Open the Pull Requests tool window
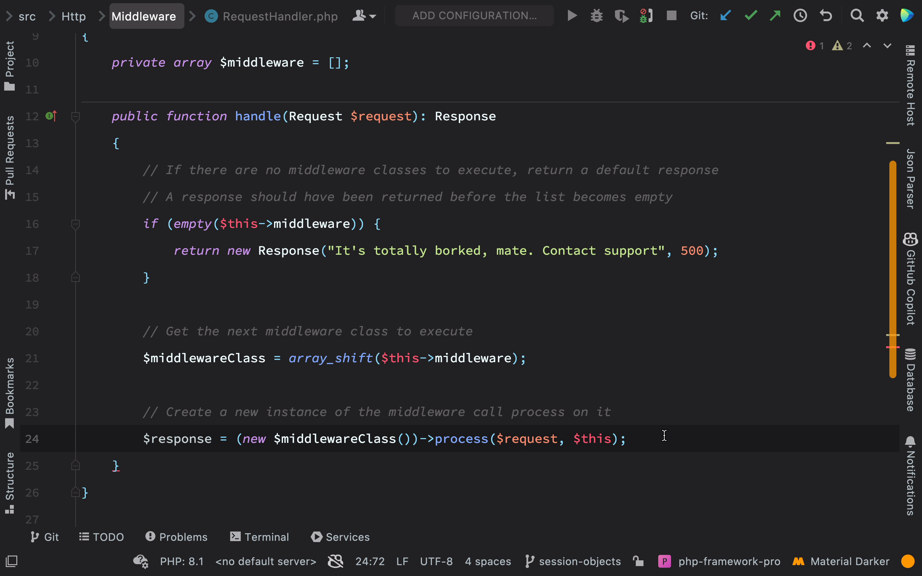Image resolution: width=922 pixels, height=576 pixels. point(10,157)
